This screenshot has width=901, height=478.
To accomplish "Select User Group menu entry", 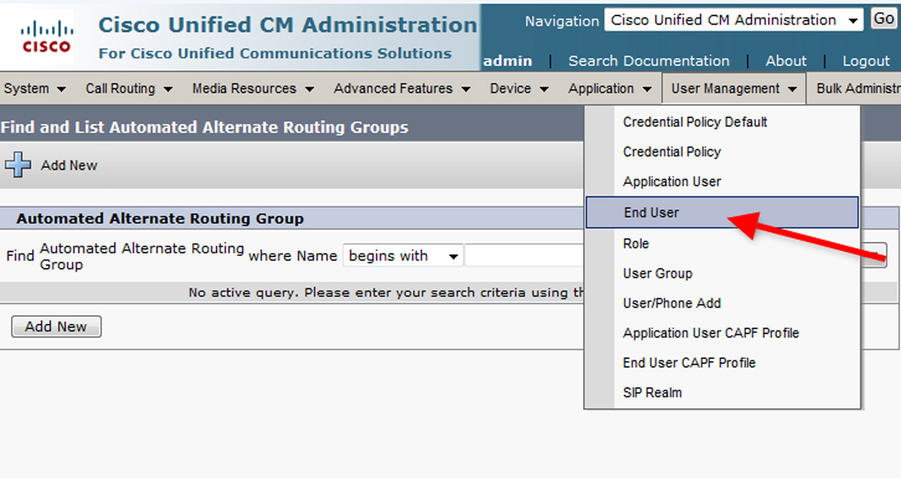I will (657, 274).
